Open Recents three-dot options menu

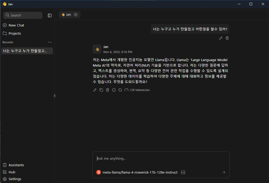(50, 42)
